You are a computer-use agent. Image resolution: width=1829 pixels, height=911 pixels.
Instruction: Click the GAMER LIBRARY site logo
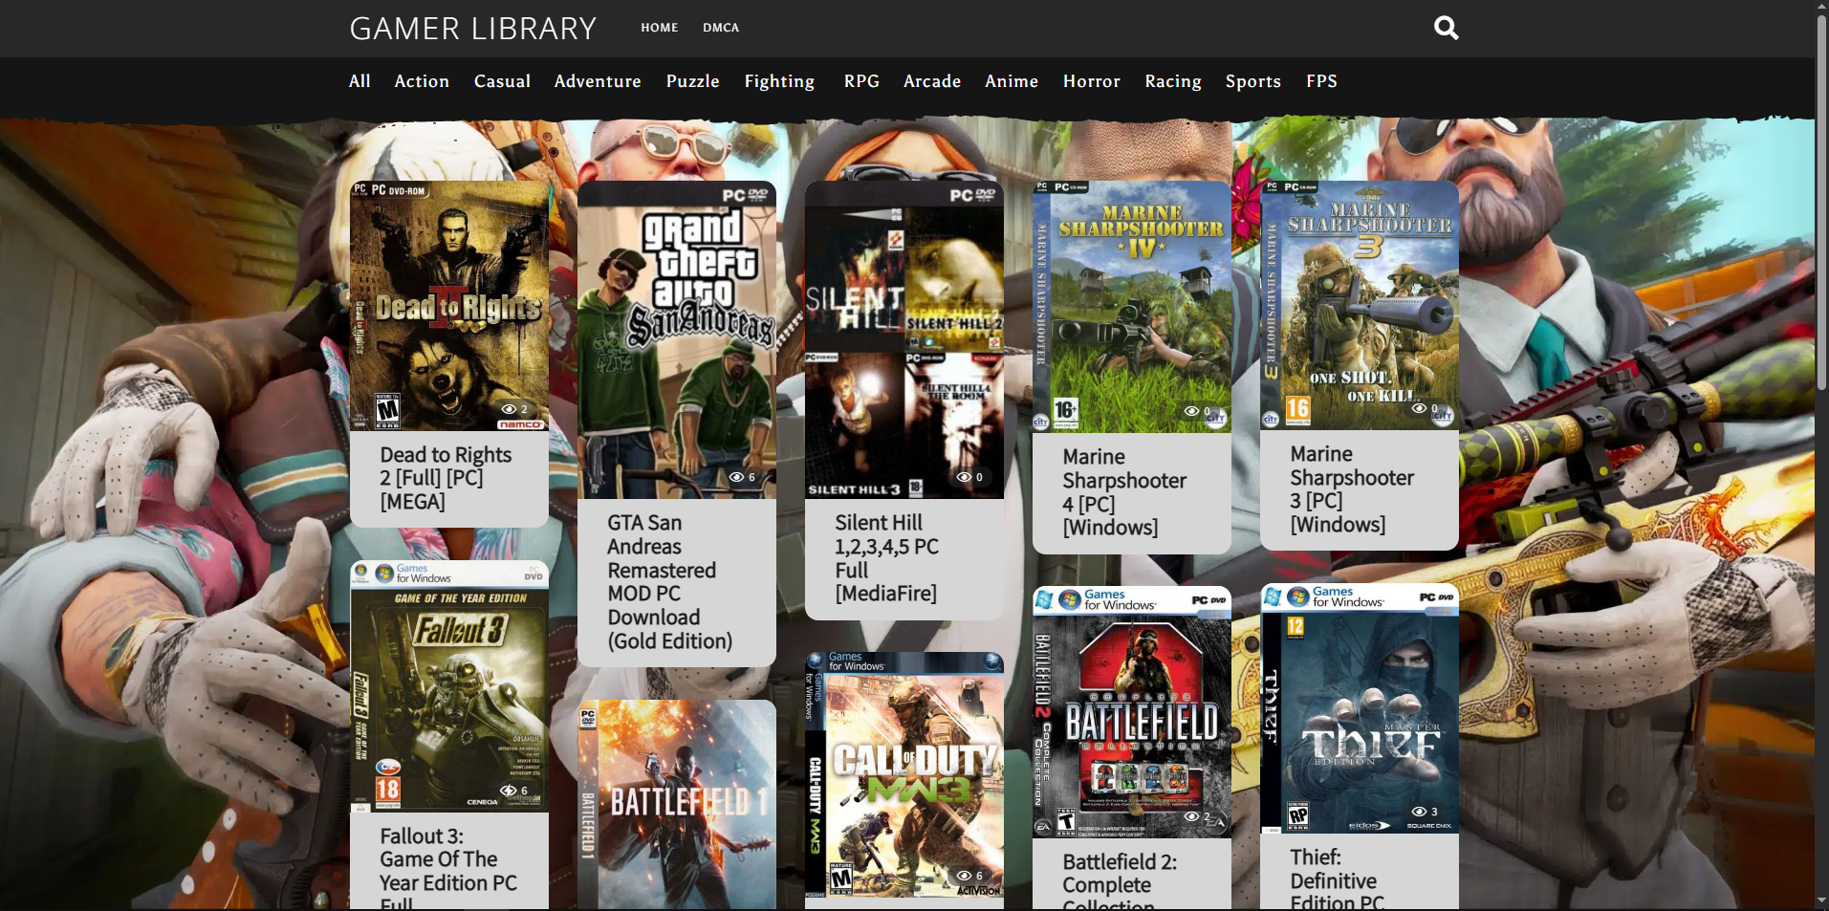coord(473,29)
